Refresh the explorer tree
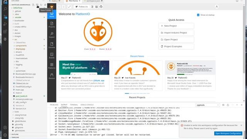The width and height of the screenshot is (247, 139). tap(41, 5)
